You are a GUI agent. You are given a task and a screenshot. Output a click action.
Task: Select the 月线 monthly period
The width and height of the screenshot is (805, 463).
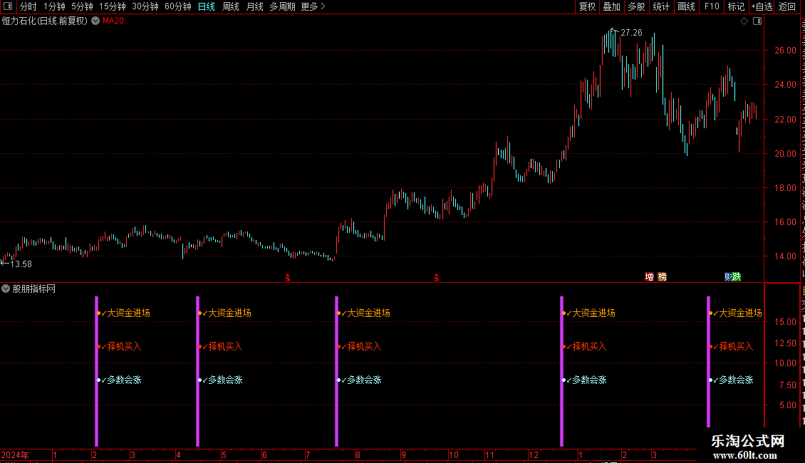(x=254, y=6)
